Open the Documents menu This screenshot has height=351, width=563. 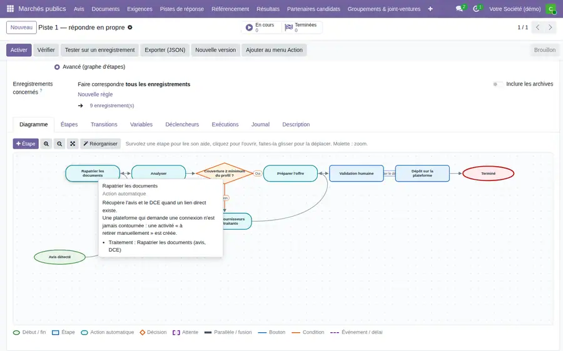106,9
